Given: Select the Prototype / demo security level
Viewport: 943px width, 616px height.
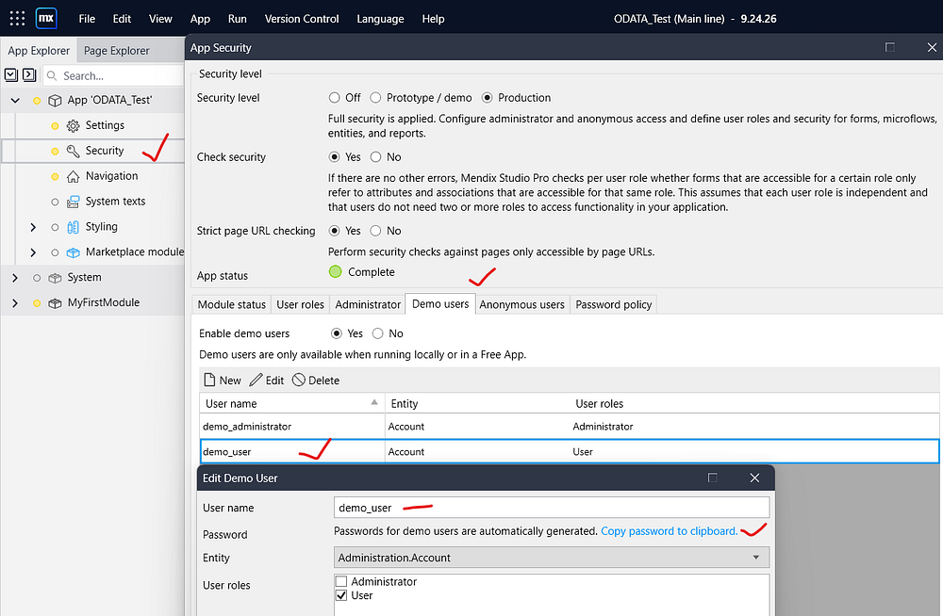Looking at the screenshot, I should click(375, 98).
